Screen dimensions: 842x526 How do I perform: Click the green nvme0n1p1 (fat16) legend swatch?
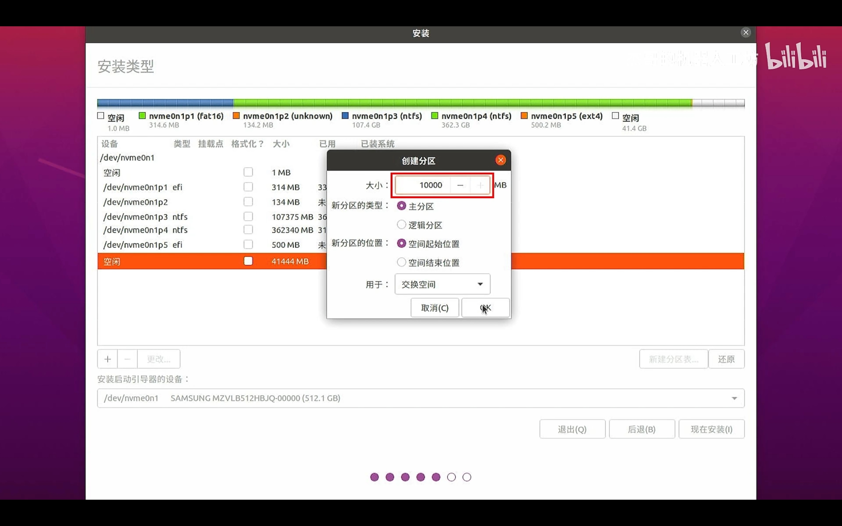click(x=142, y=115)
